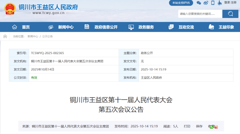
Task: Select the 王益区人民政府 publisher value
Action: pyautogui.click(x=151, y=78)
